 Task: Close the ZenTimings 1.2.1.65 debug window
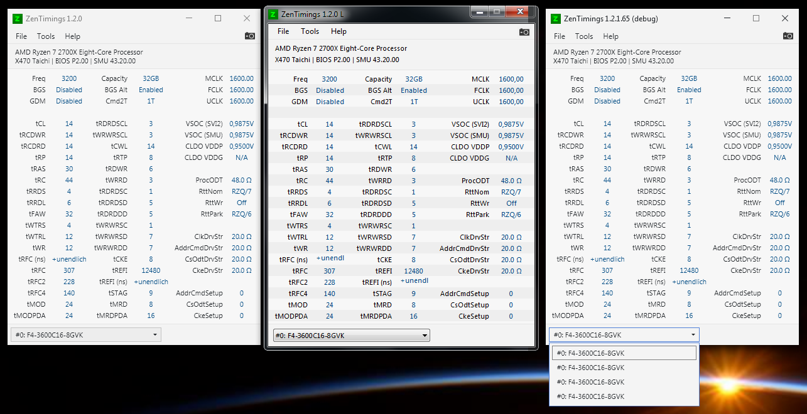[784, 19]
